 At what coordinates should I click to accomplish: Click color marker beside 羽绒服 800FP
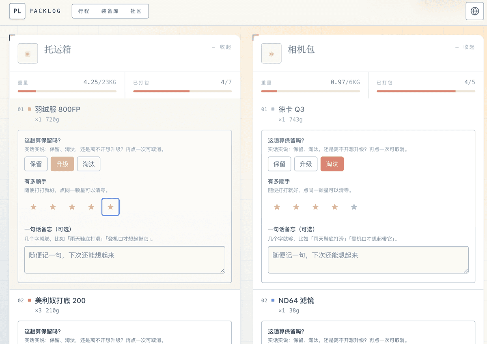[29, 109]
